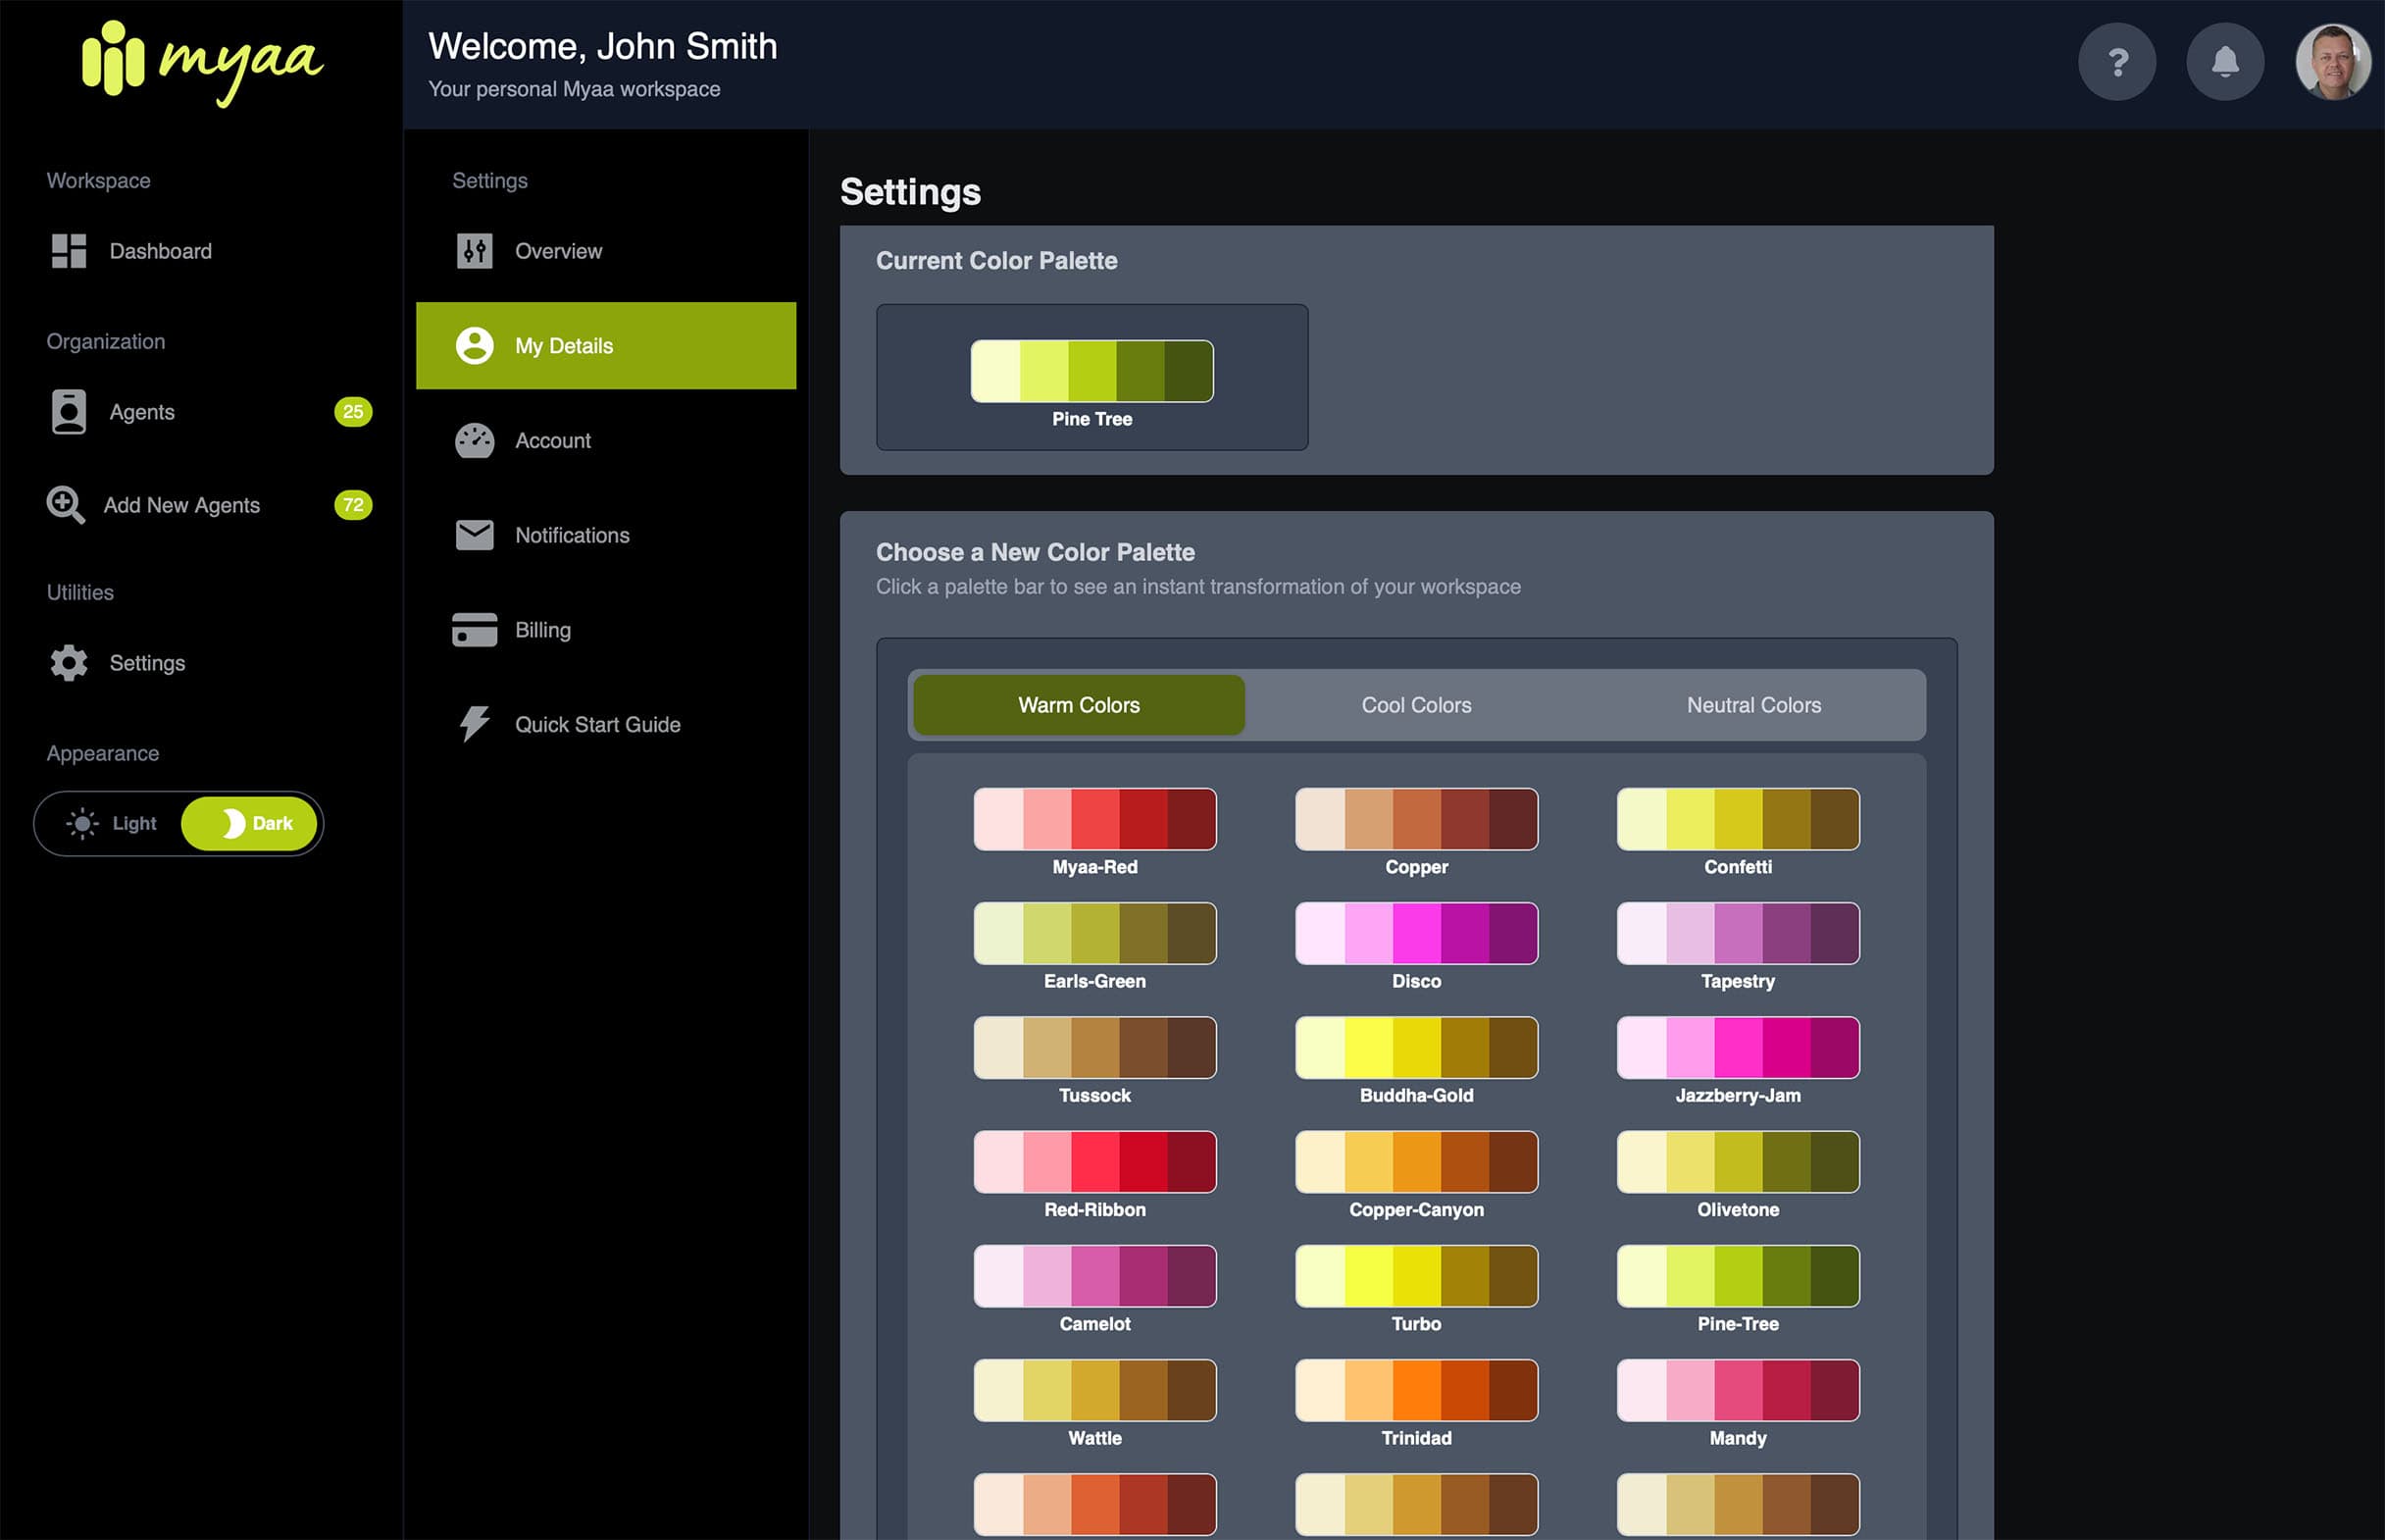Switch appearance to Light mode
The width and height of the screenshot is (2385, 1540).
(111, 823)
